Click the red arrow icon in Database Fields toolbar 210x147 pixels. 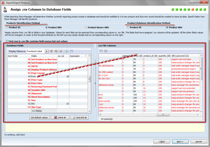(x=61, y=51)
